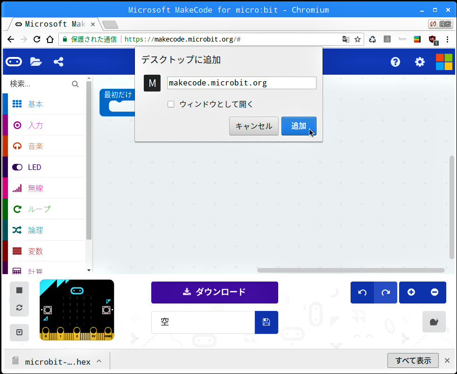The width and height of the screenshot is (457, 374).
Task: Click the recycle-arrows extension icon
Action: pyautogui.click(x=372, y=39)
